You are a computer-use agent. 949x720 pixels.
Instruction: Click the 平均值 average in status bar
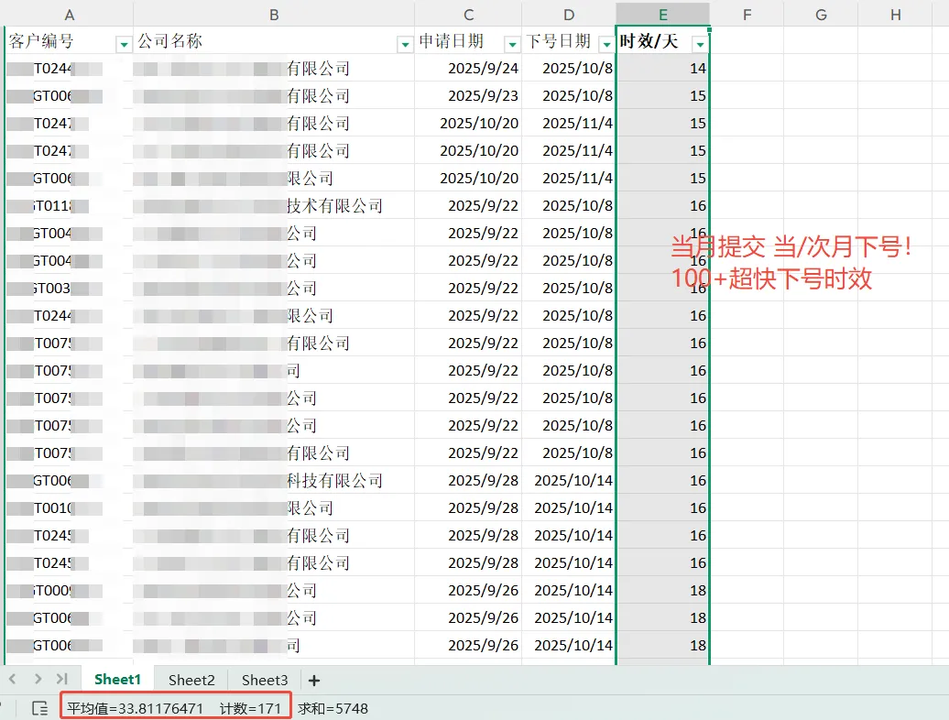pos(135,708)
